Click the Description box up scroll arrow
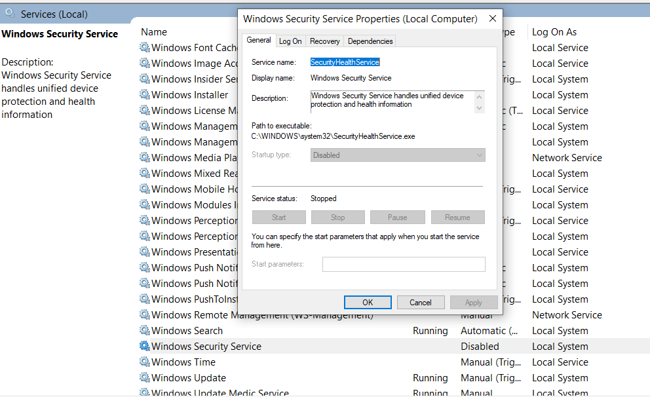The height and width of the screenshot is (397, 650). click(x=479, y=97)
